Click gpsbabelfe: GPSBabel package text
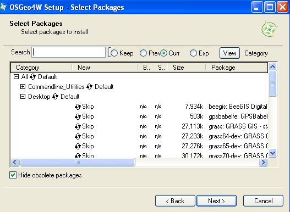The height and width of the screenshot is (212, 290). [x=238, y=116]
